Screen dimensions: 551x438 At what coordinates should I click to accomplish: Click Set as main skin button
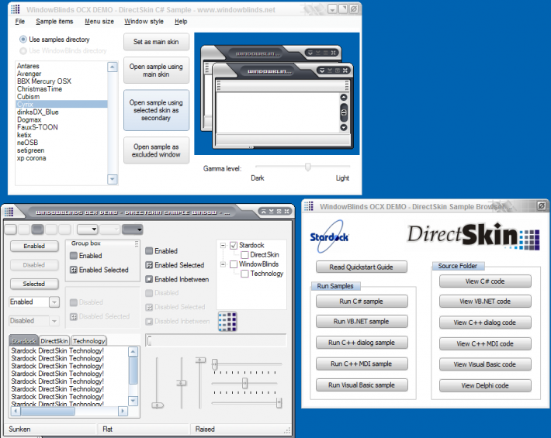pyautogui.click(x=156, y=42)
